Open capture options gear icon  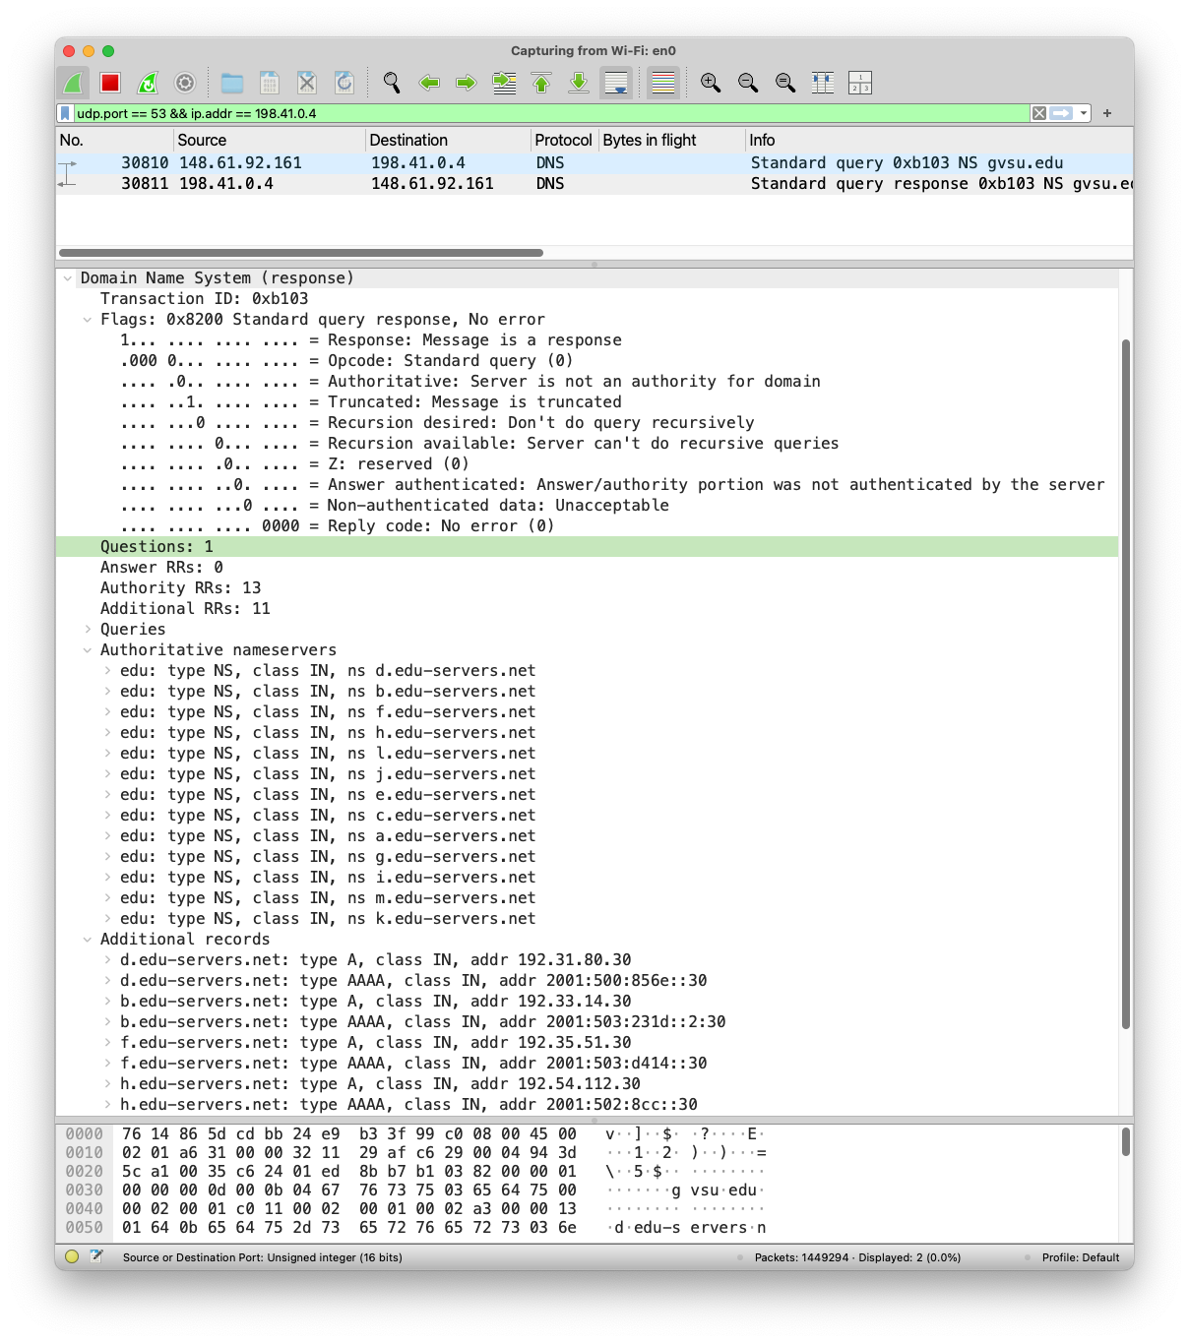point(185,83)
